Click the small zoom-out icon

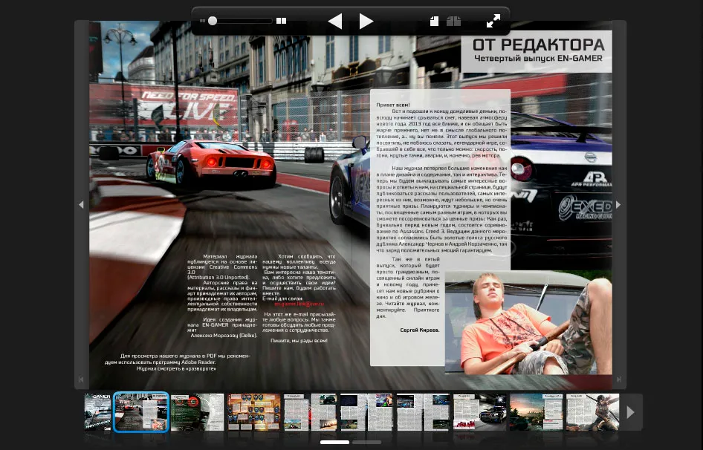click(x=202, y=22)
